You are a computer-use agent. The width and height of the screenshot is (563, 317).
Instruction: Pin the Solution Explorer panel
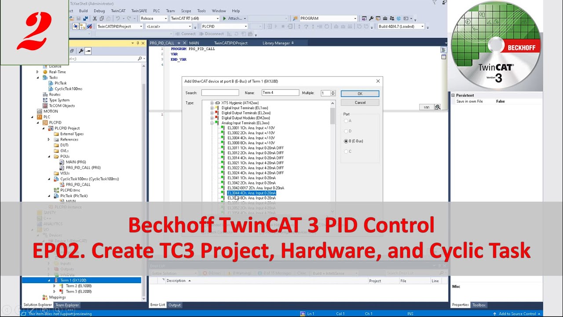(x=138, y=43)
